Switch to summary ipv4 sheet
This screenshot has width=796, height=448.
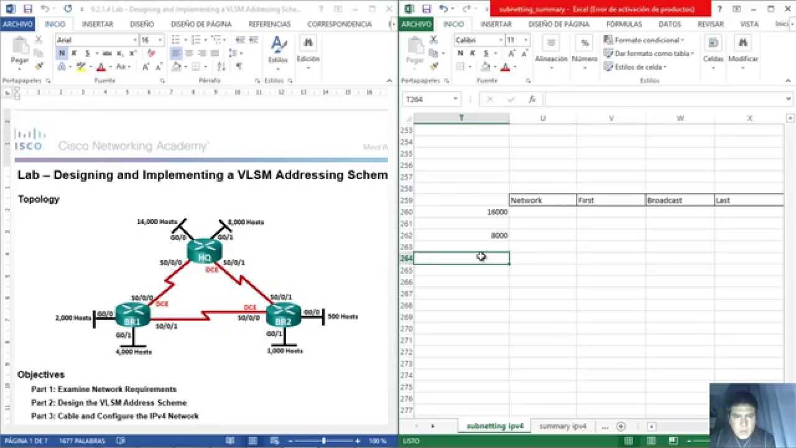pos(563,426)
